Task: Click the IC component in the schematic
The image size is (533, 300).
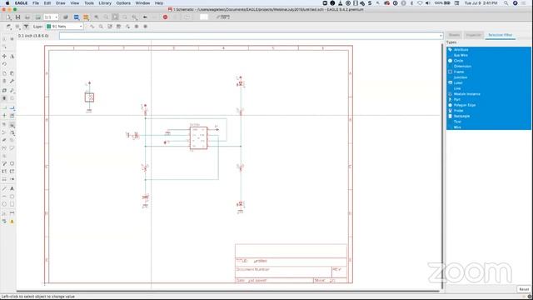Action: click(x=198, y=137)
